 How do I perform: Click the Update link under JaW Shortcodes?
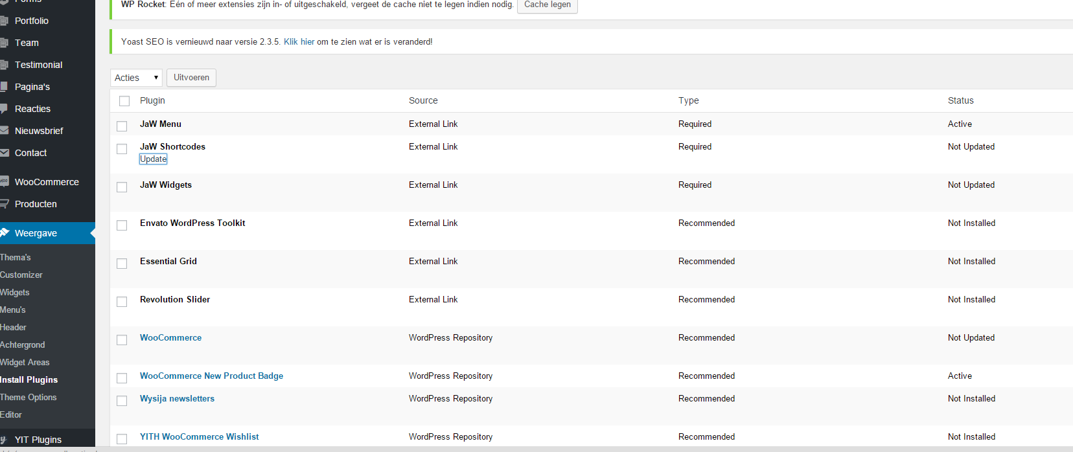coord(154,159)
